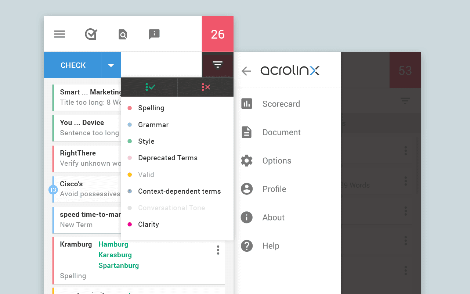470x294 pixels.
Task: Select the Options menu item
Action: coord(276,161)
